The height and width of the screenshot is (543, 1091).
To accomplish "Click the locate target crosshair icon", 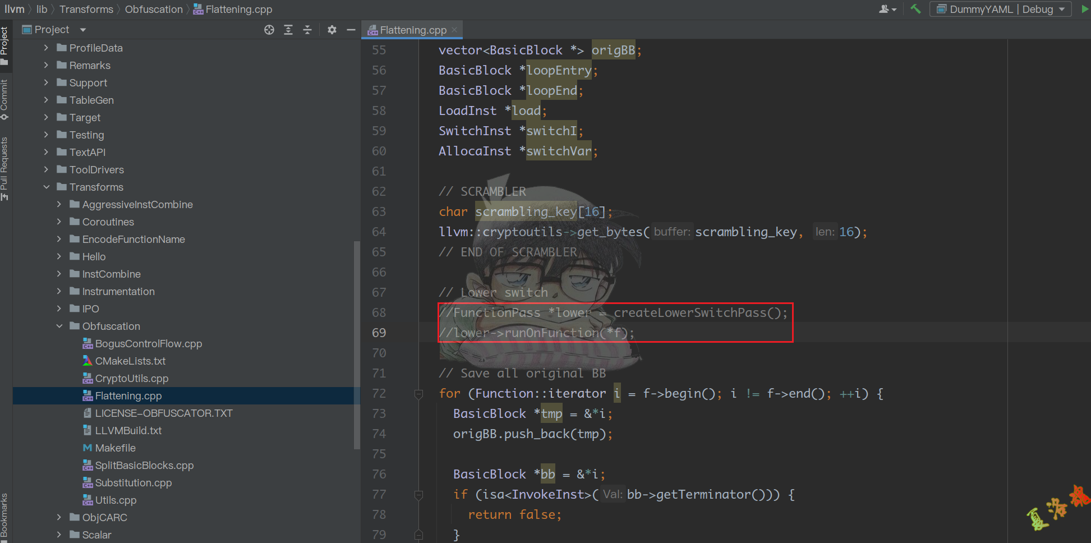I will tap(269, 30).
